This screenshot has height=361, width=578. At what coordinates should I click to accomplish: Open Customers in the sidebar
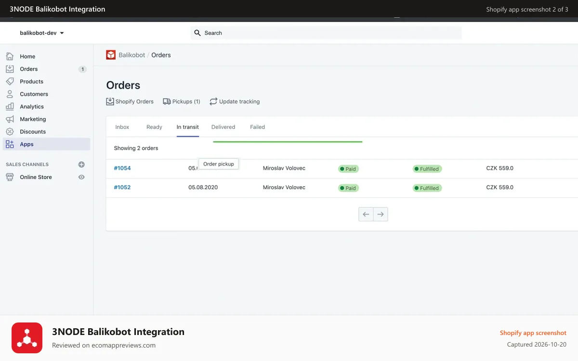pos(34,94)
